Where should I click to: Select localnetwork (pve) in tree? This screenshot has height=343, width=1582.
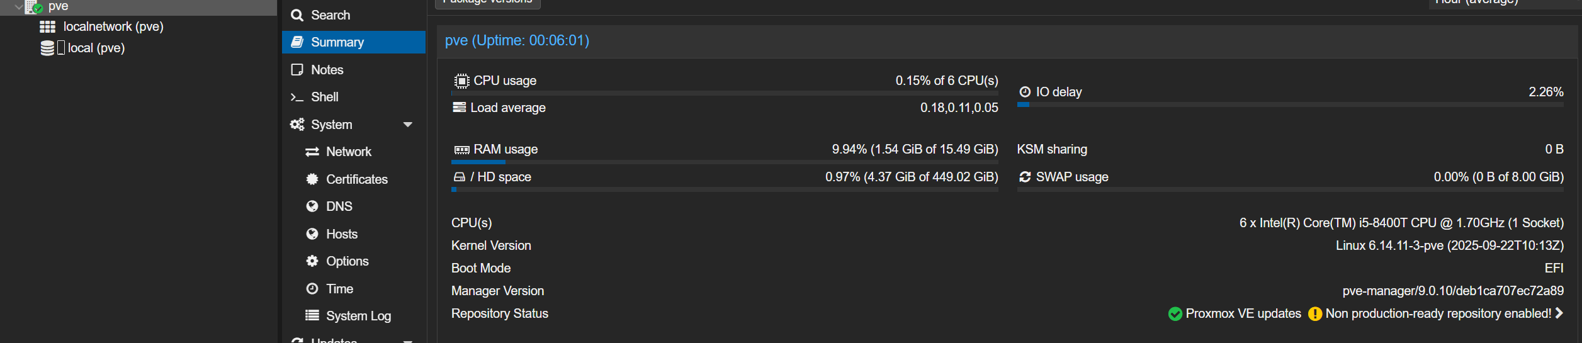(x=113, y=26)
